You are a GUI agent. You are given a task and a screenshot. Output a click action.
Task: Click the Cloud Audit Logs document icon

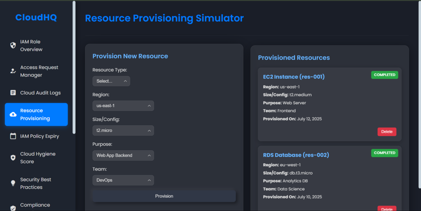[x=13, y=93]
